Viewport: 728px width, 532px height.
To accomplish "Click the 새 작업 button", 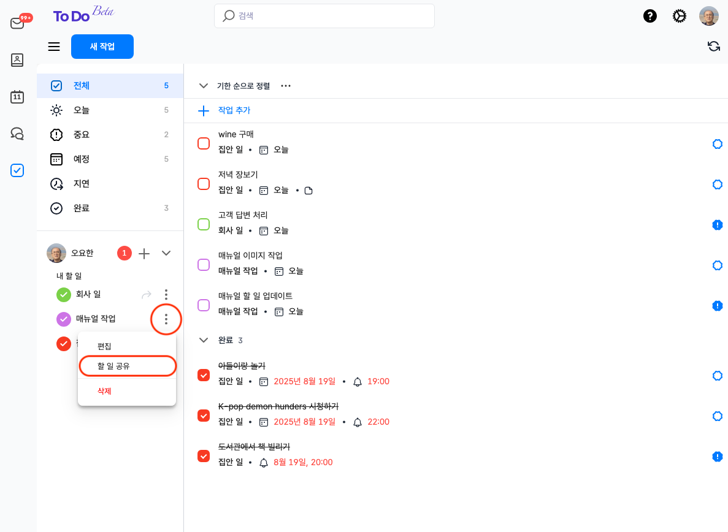I will point(102,47).
